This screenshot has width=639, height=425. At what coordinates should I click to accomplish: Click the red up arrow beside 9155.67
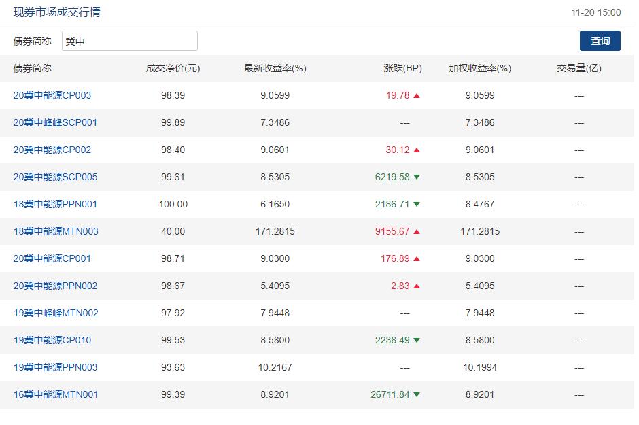pos(417,231)
